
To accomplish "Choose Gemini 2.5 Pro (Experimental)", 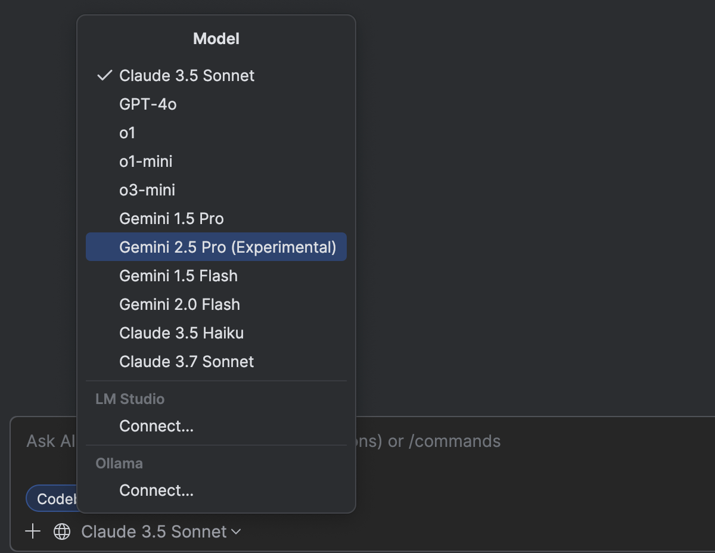I will [228, 247].
